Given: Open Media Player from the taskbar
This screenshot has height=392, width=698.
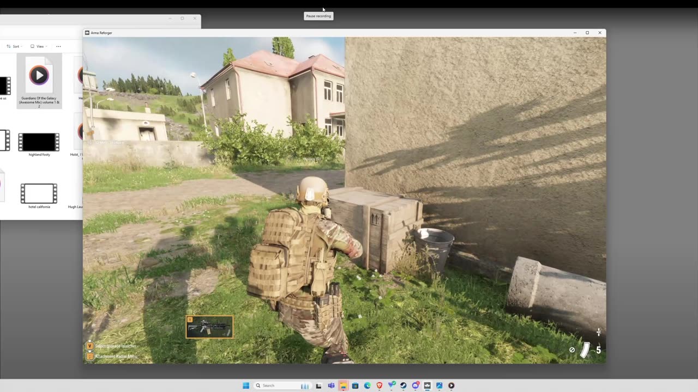Looking at the screenshot, I should click(x=451, y=385).
